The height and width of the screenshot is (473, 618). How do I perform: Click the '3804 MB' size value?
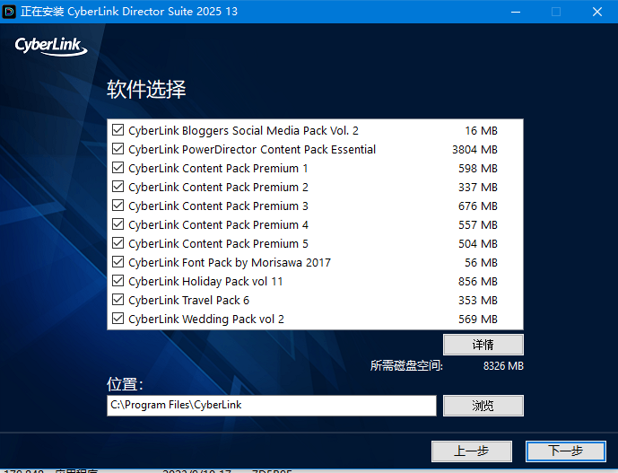pos(474,150)
